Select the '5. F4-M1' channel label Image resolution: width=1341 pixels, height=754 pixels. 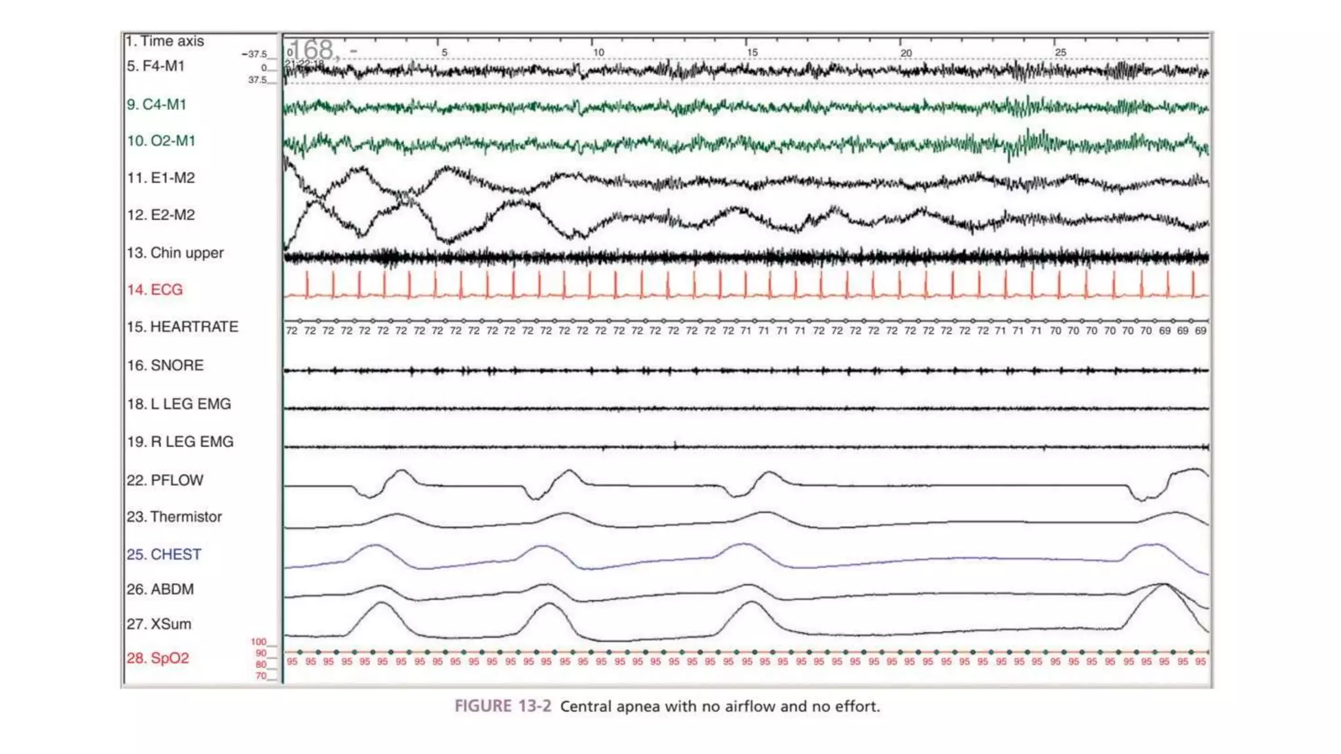pos(156,66)
